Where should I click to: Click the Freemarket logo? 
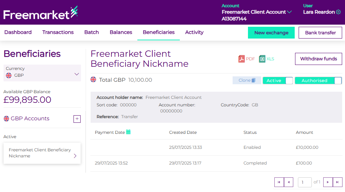point(40,14)
